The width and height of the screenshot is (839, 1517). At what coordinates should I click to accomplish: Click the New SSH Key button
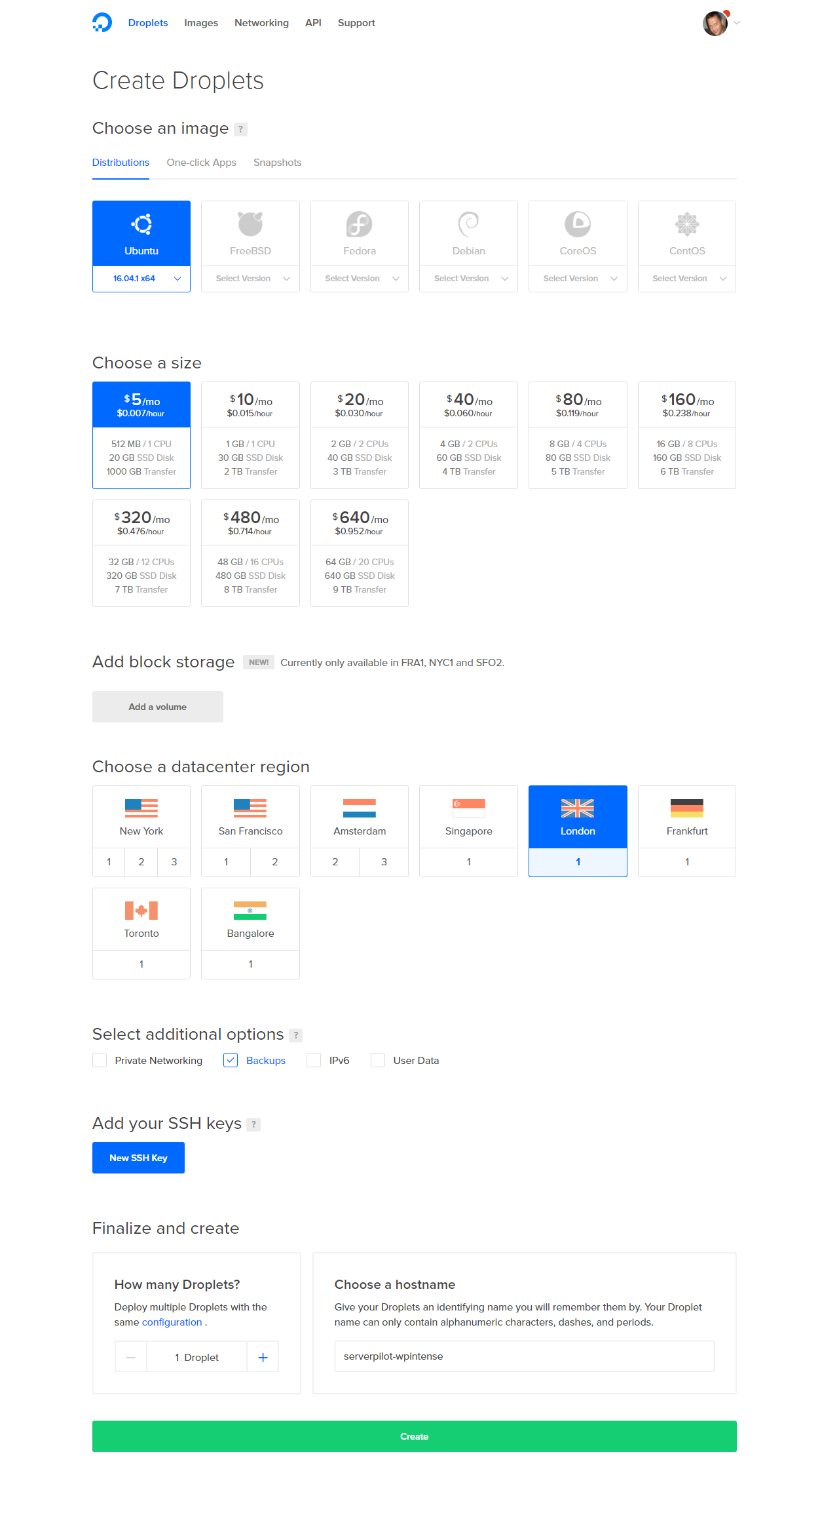pyautogui.click(x=138, y=1158)
